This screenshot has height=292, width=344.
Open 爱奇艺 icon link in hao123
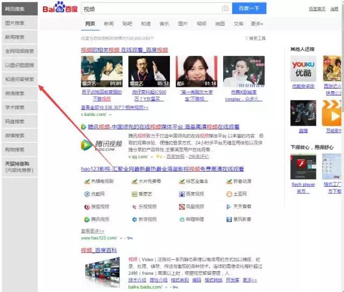click(x=142, y=194)
